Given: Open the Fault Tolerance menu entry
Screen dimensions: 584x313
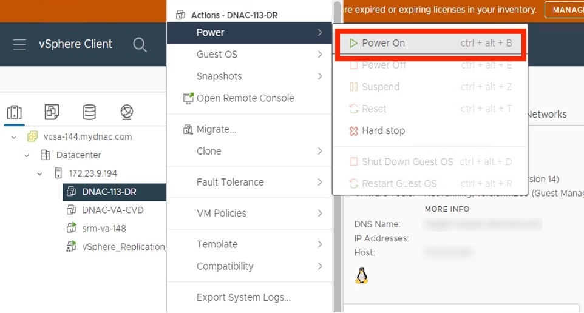Looking at the screenshot, I should point(249,182).
